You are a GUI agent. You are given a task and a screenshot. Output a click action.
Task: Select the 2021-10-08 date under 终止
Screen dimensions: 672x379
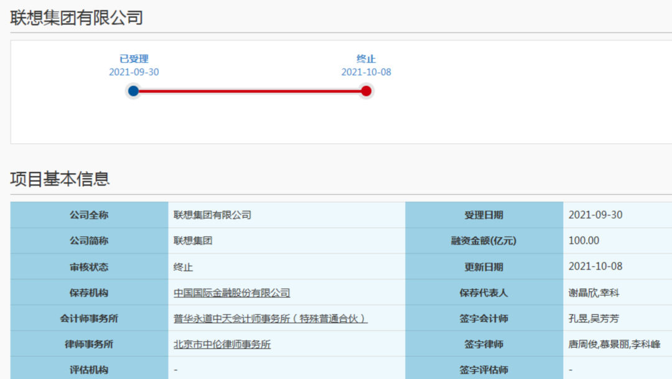coord(366,72)
